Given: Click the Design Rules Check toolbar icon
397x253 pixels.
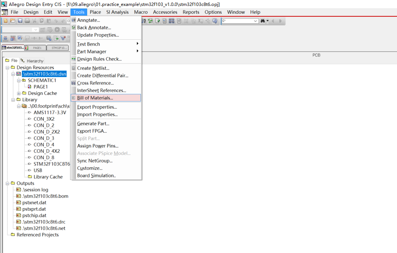Looking at the screenshot, I should coord(158,21).
